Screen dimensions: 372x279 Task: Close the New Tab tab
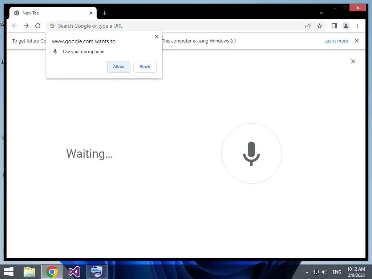tap(90, 13)
